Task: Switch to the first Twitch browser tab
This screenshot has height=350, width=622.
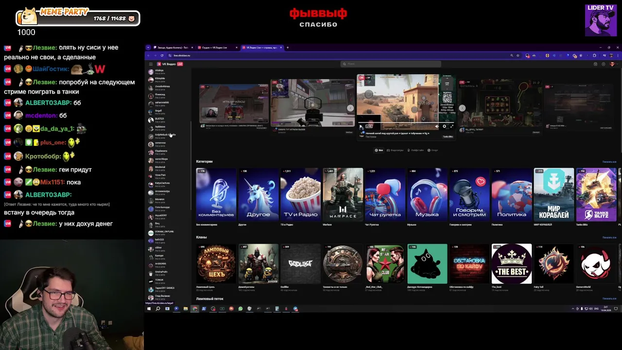Action: click(173, 48)
